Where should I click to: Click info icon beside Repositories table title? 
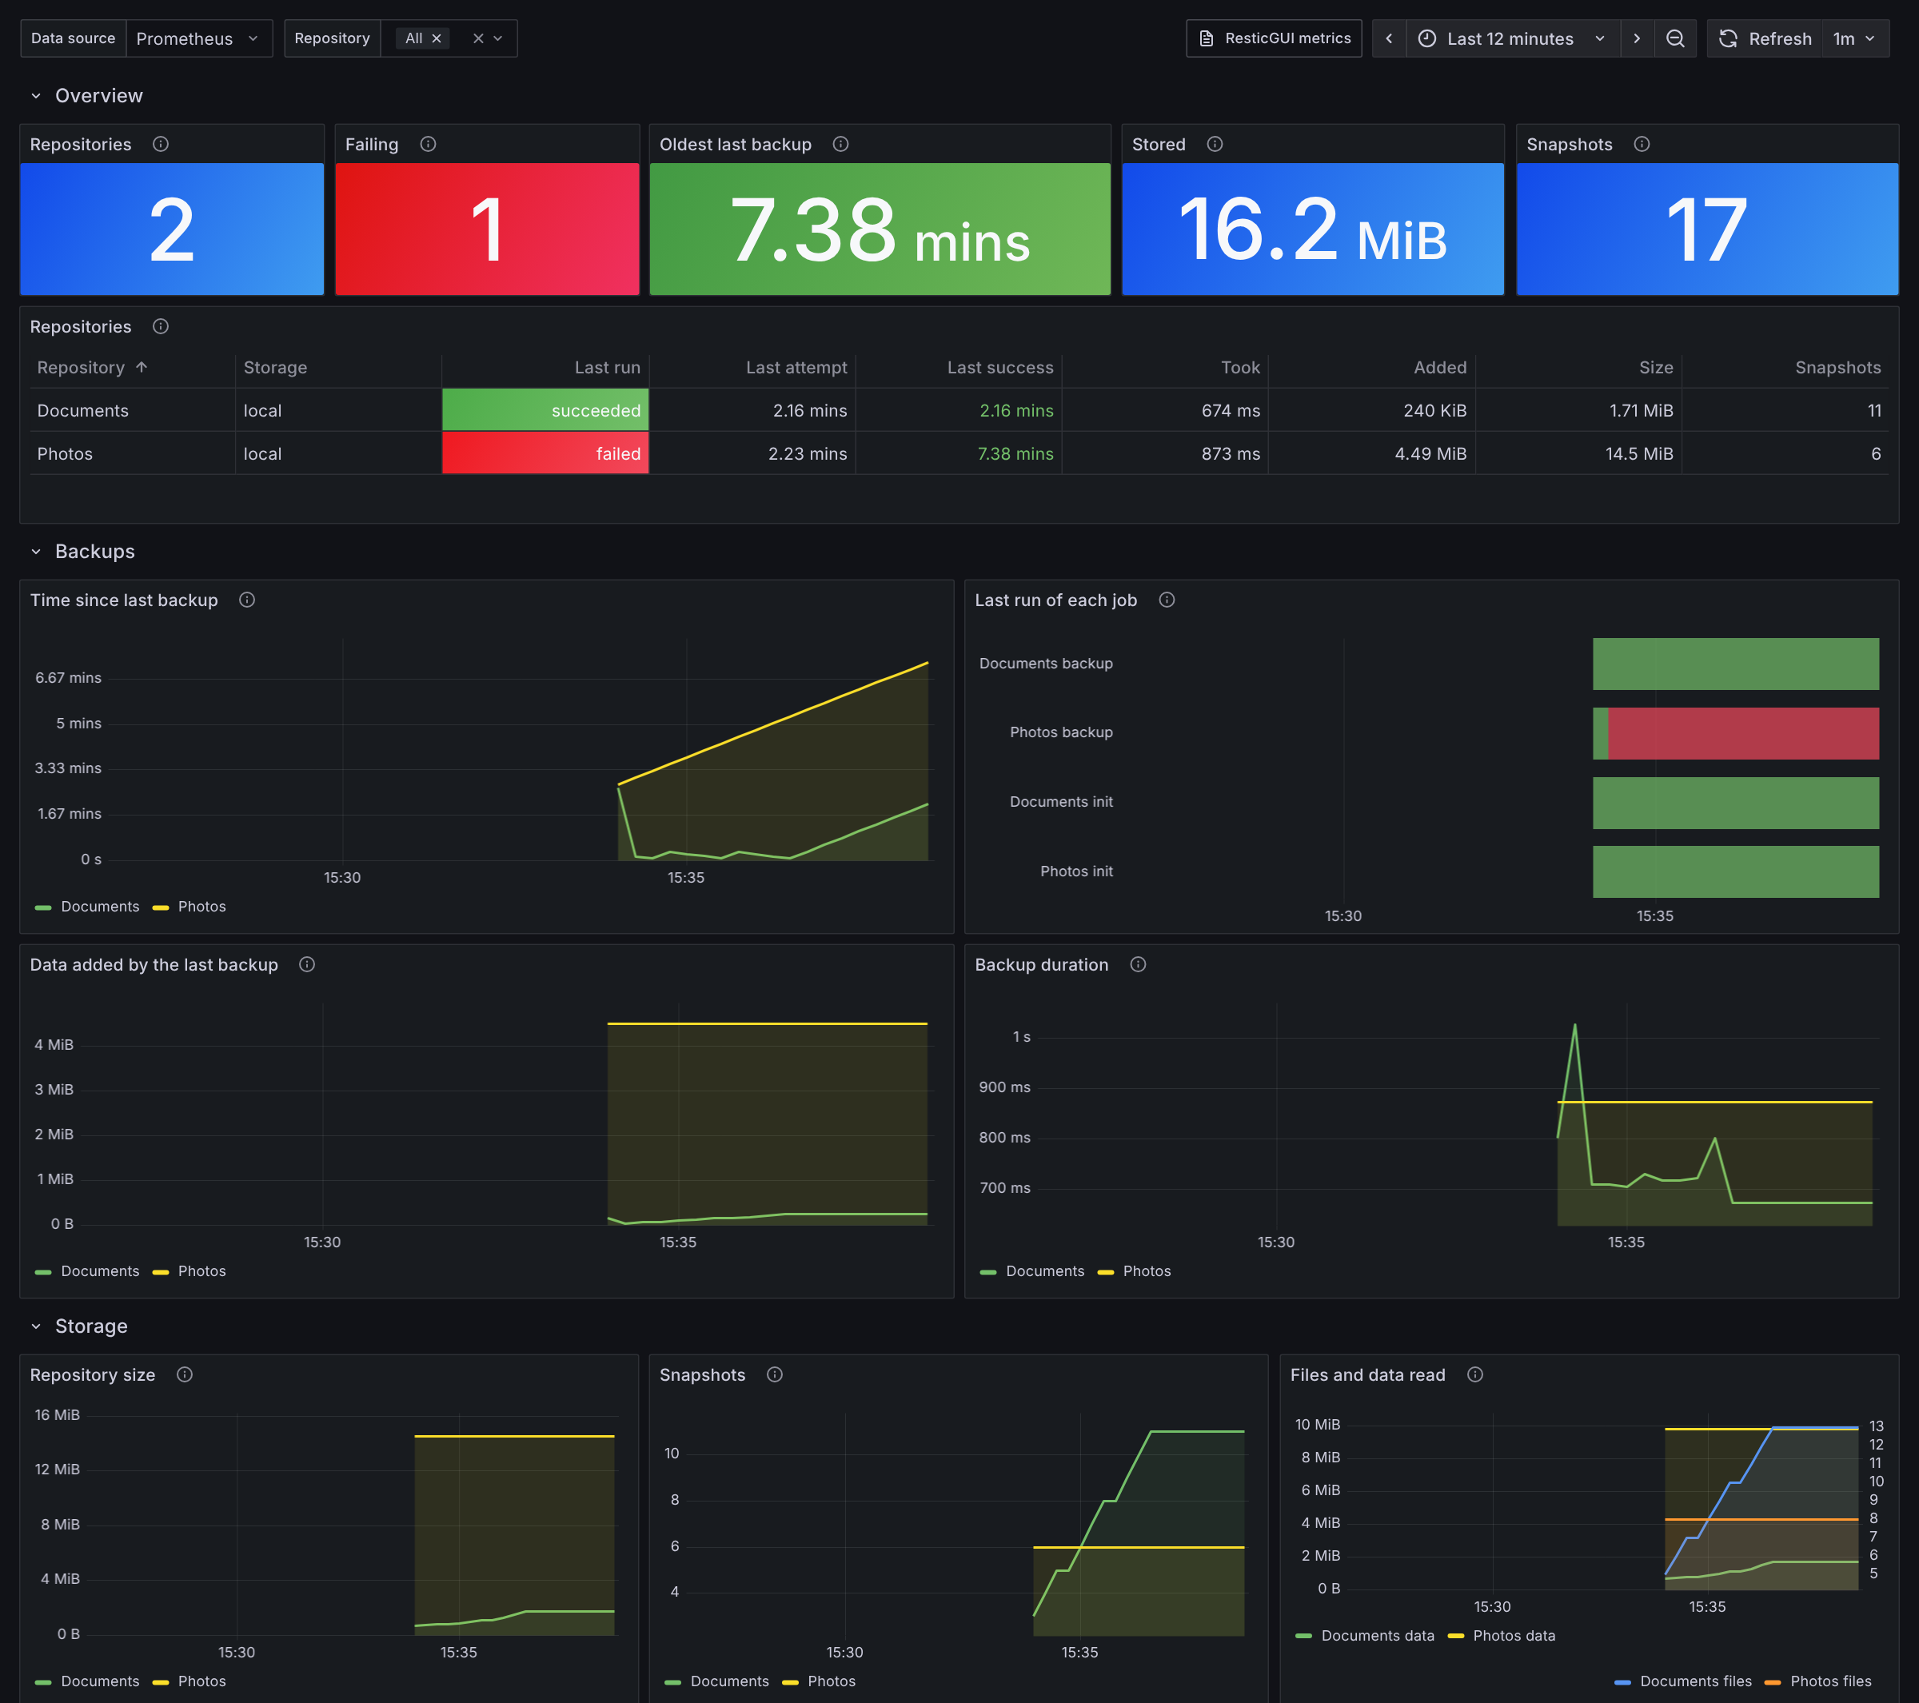tap(161, 325)
